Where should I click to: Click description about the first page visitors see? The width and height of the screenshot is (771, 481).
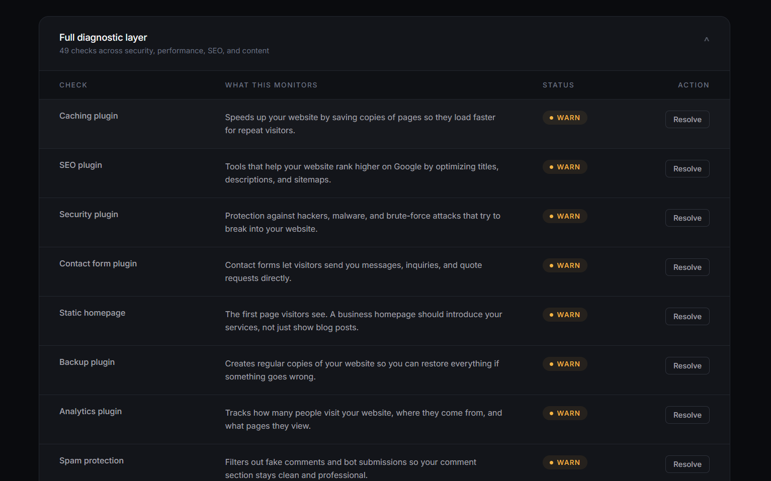364,321
